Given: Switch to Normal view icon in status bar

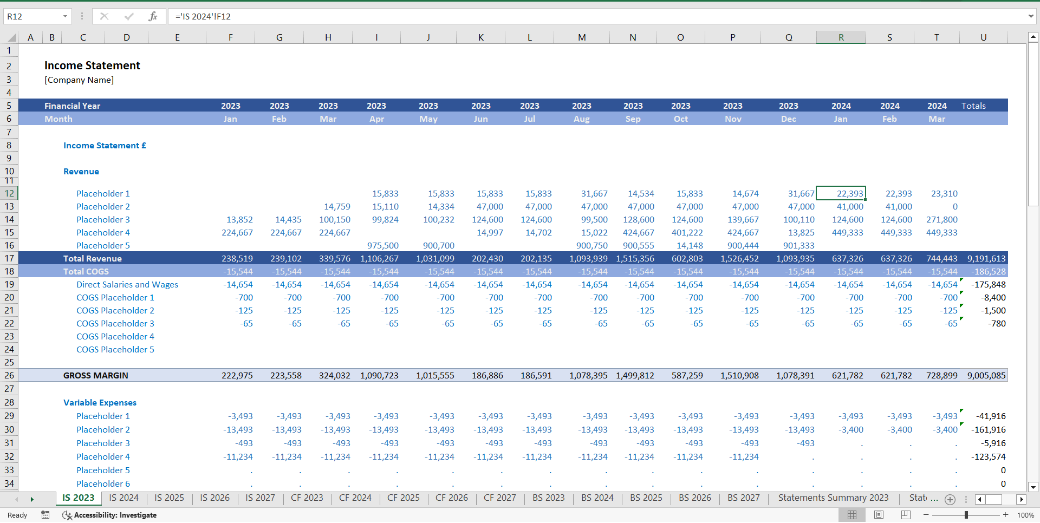Looking at the screenshot, I should coord(852,515).
